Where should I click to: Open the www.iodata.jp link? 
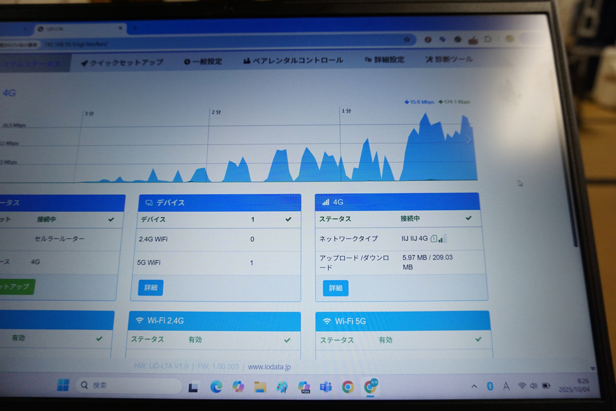point(269,366)
